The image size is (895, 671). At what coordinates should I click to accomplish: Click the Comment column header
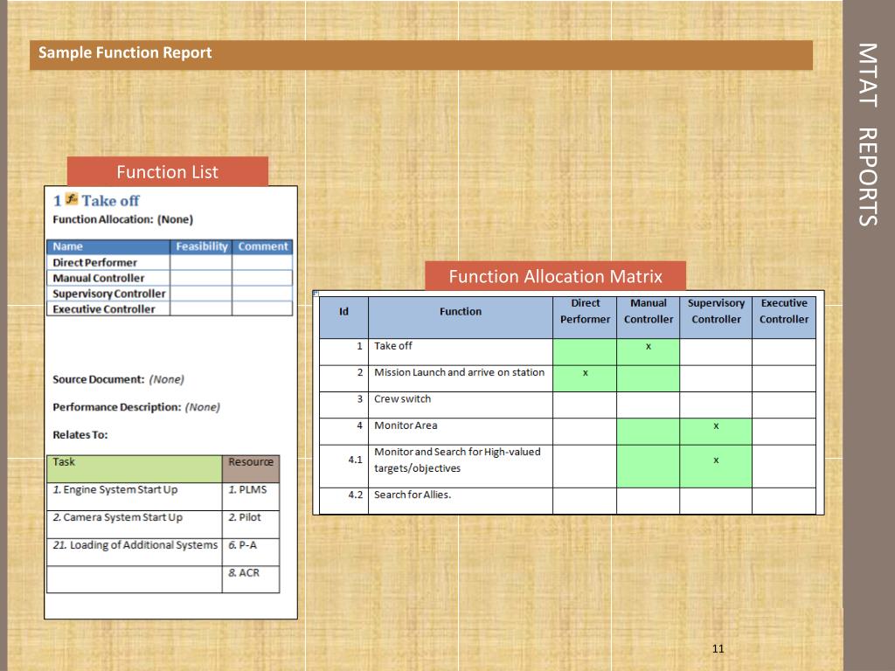262,246
